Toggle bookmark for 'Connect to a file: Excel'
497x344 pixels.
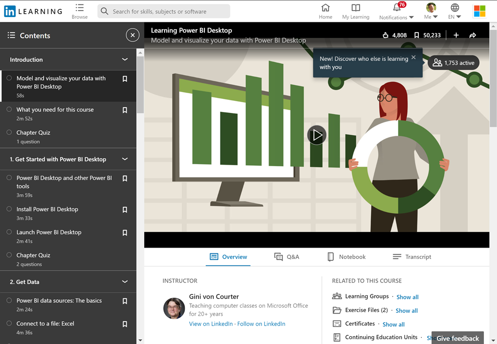(125, 324)
